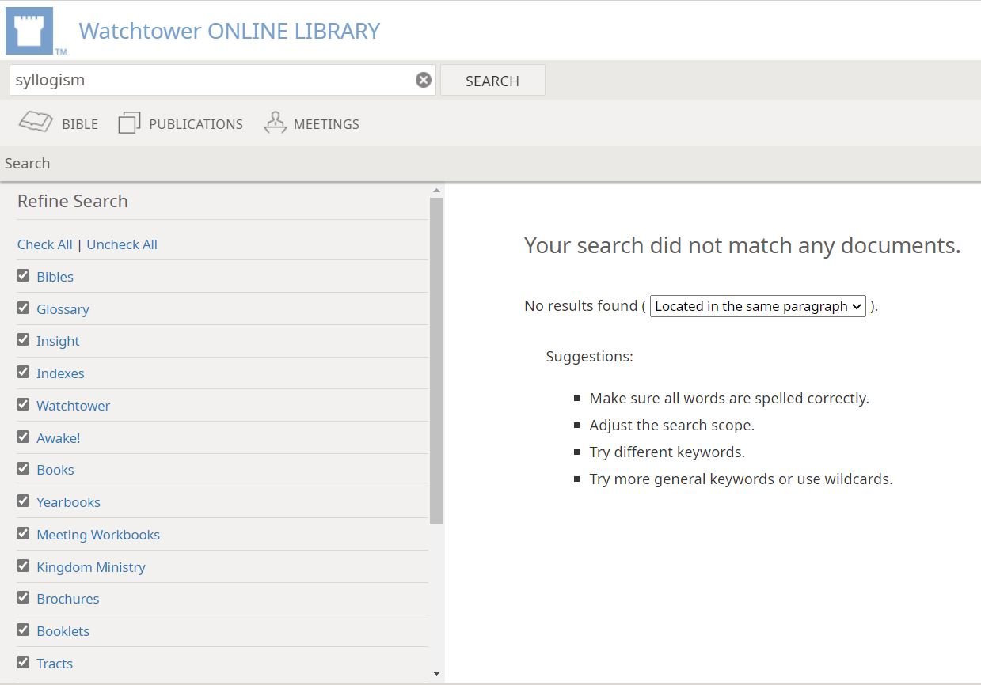Uncheck the Glossary checkbox
This screenshot has height=685, width=981.
click(23, 308)
